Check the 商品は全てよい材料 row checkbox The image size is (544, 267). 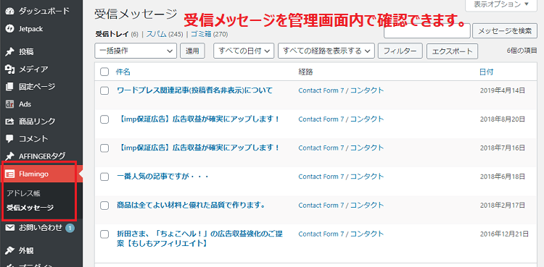click(x=104, y=205)
